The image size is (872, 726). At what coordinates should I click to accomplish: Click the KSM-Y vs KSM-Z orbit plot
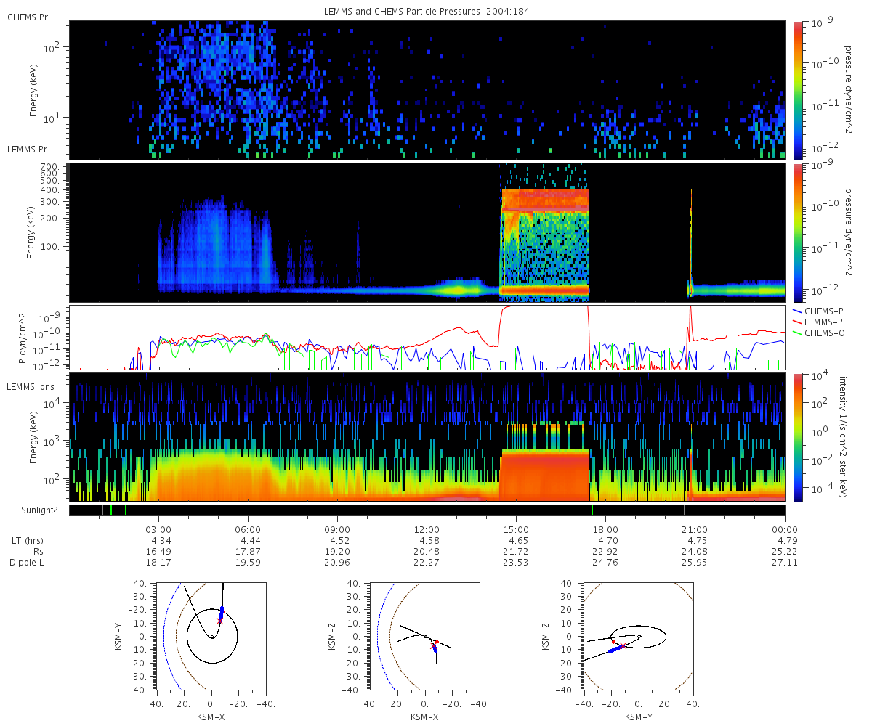pos(639,636)
